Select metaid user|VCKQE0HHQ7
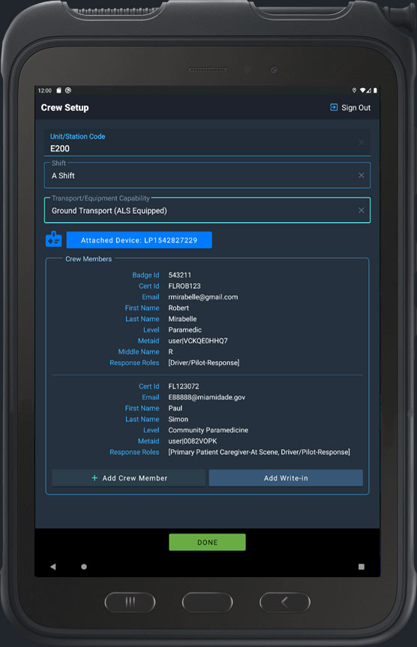This screenshot has width=417, height=647. (x=198, y=341)
